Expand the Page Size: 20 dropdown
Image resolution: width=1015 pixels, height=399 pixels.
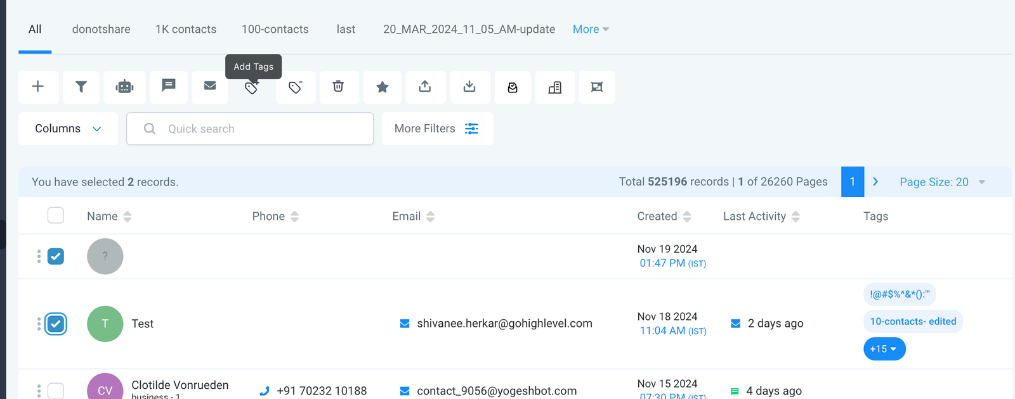(x=942, y=182)
